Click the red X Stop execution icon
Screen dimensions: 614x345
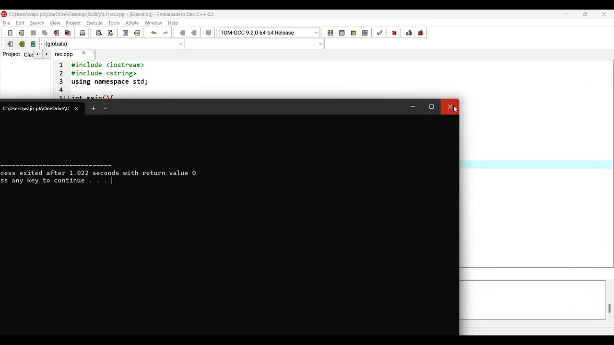pos(394,33)
